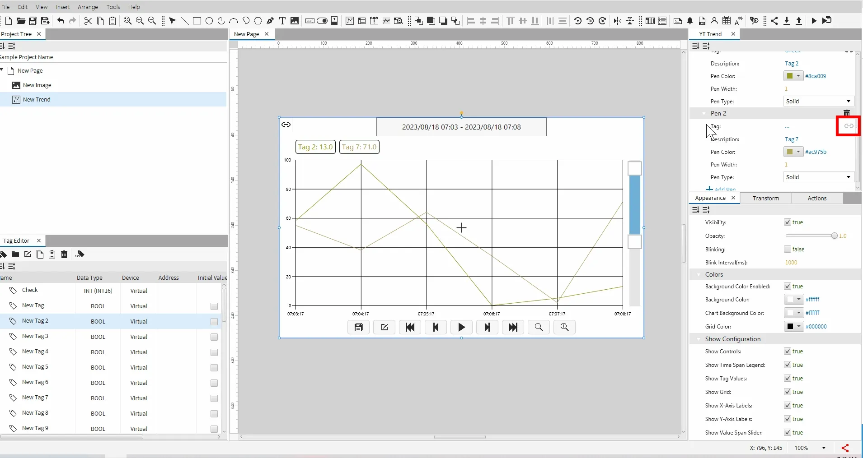This screenshot has width=863, height=458.
Task: Pick the Ellipse drawing tool
Action: coord(209,21)
